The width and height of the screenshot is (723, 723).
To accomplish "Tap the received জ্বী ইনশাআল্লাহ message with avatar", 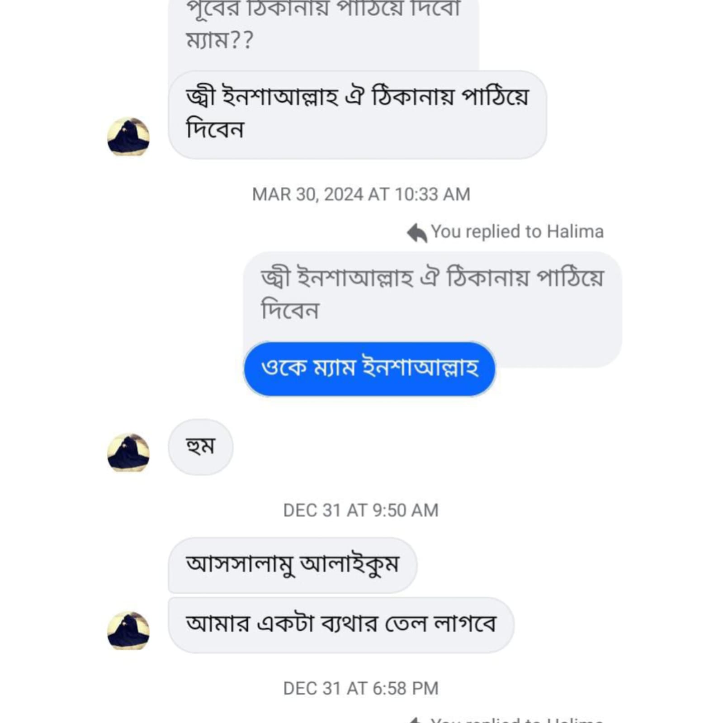I will tap(357, 114).
